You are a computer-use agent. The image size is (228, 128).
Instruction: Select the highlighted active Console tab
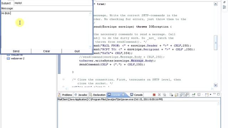coord(116,95)
